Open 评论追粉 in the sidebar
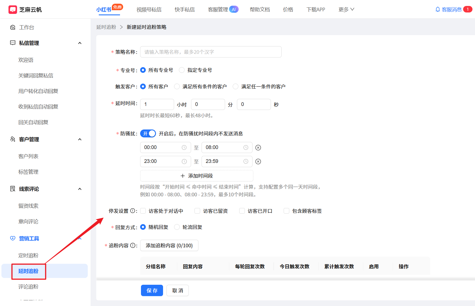Viewport: 475px width, 306px height. tap(28, 286)
